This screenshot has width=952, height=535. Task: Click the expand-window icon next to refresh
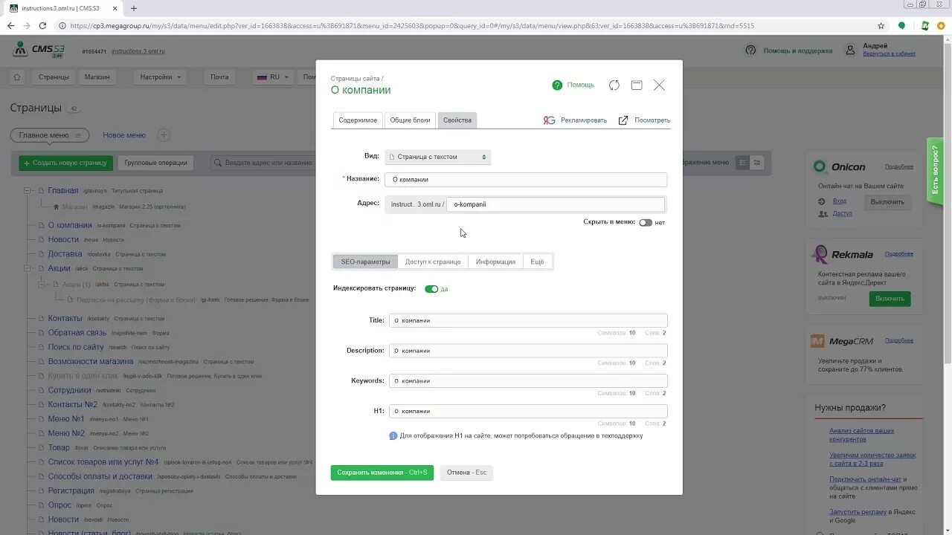(x=636, y=85)
